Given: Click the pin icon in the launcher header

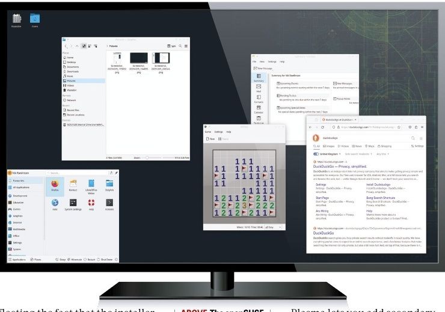Looking at the screenshot, I should click(x=116, y=173).
